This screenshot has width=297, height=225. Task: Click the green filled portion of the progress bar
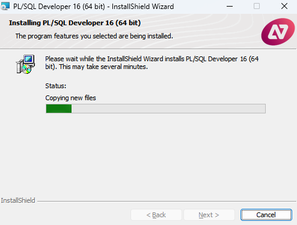tap(59, 109)
